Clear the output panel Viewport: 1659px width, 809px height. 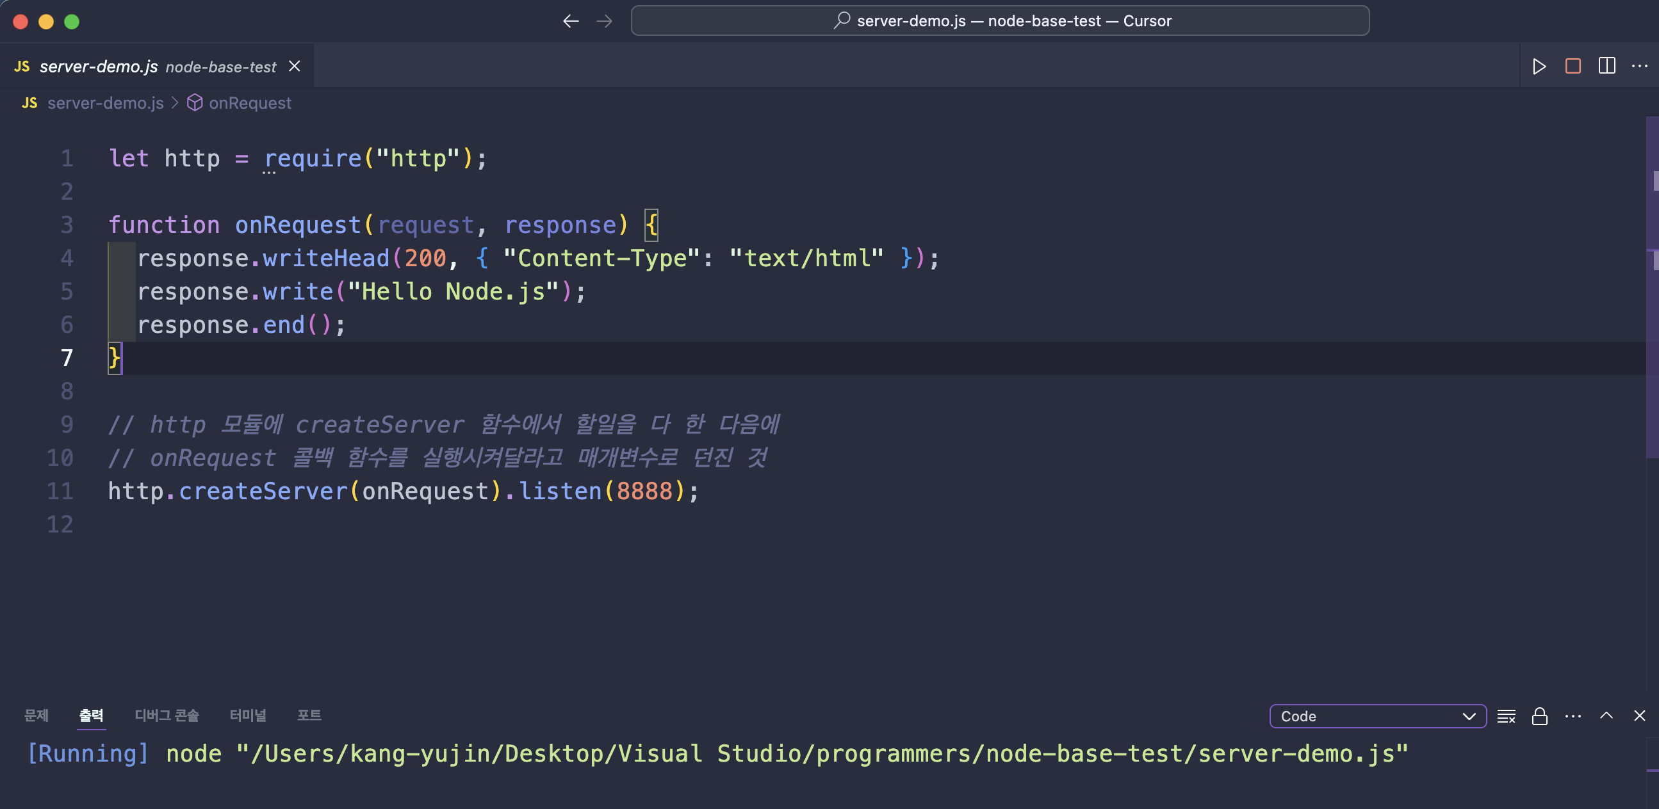coord(1506,716)
